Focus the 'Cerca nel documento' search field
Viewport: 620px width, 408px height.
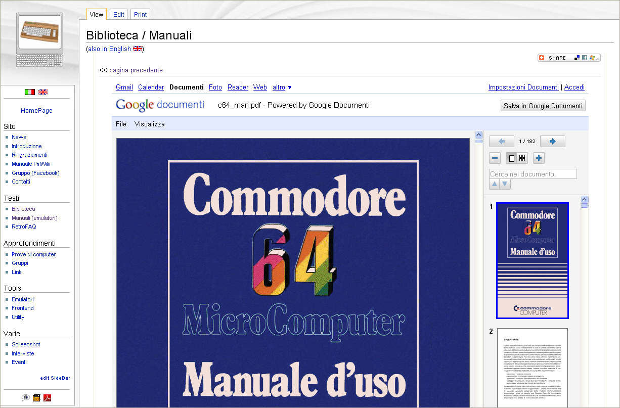[533, 174]
